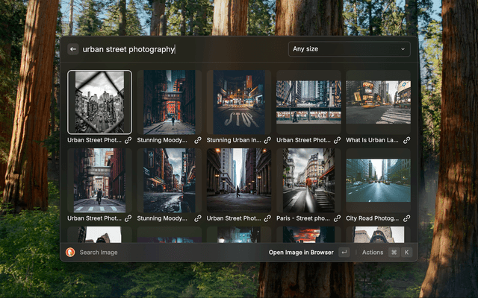The width and height of the screenshot is (478, 298).
Task: Click the DuckDuckGo icon in the bottom bar
Action: pos(70,253)
